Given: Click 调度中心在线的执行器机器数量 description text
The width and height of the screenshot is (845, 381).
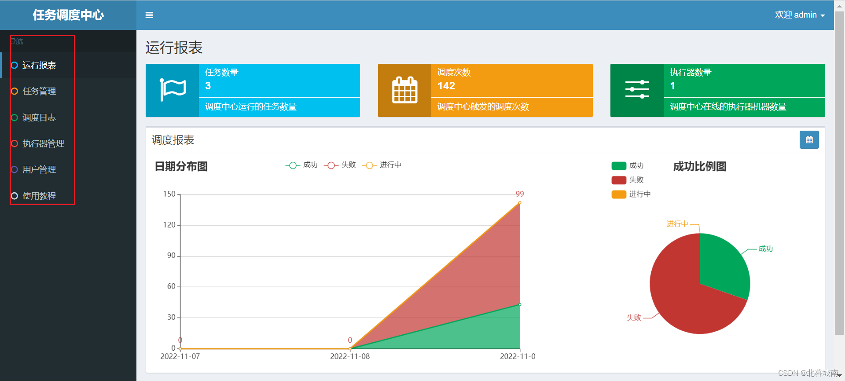Looking at the screenshot, I should [728, 107].
